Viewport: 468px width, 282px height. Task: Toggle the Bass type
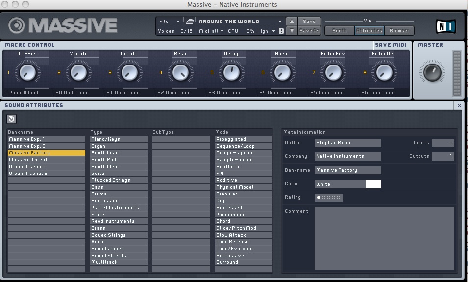tap(119, 187)
